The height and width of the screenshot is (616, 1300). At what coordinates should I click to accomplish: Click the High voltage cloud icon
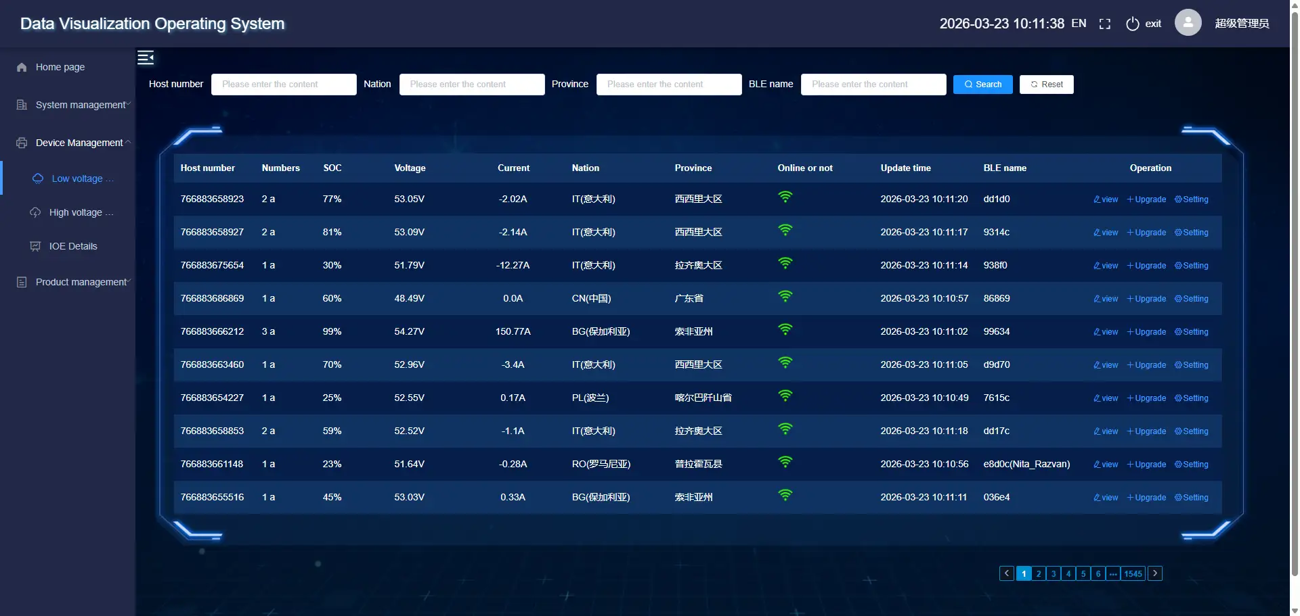[35, 213]
